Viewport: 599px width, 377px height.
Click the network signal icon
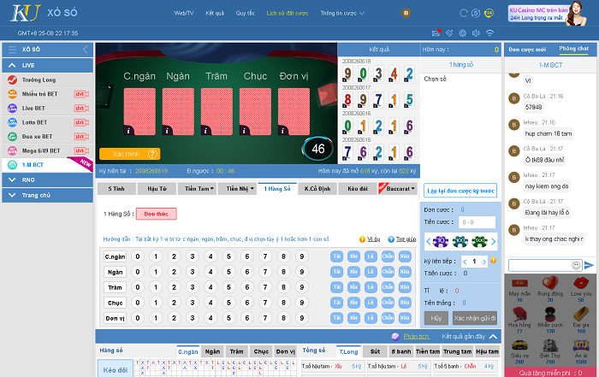489,32
